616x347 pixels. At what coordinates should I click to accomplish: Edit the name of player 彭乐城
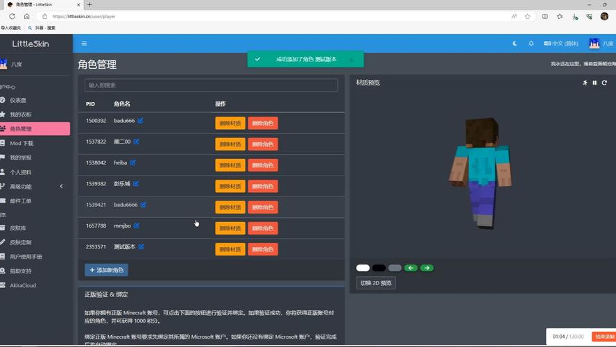tap(136, 183)
